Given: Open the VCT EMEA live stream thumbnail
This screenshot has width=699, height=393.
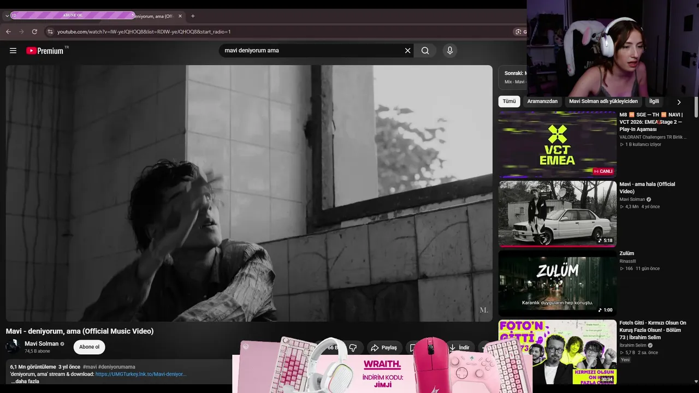Looking at the screenshot, I should point(558,145).
